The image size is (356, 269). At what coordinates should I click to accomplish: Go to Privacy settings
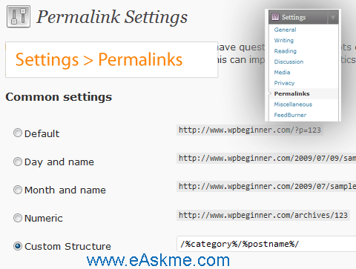[x=284, y=83]
